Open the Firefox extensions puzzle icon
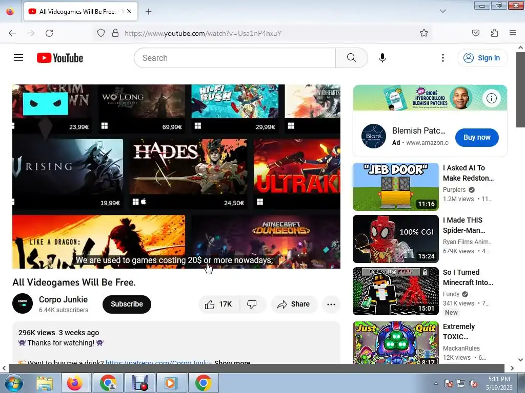Image resolution: width=525 pixels, height=393 pixels. [x=494, y=33]
